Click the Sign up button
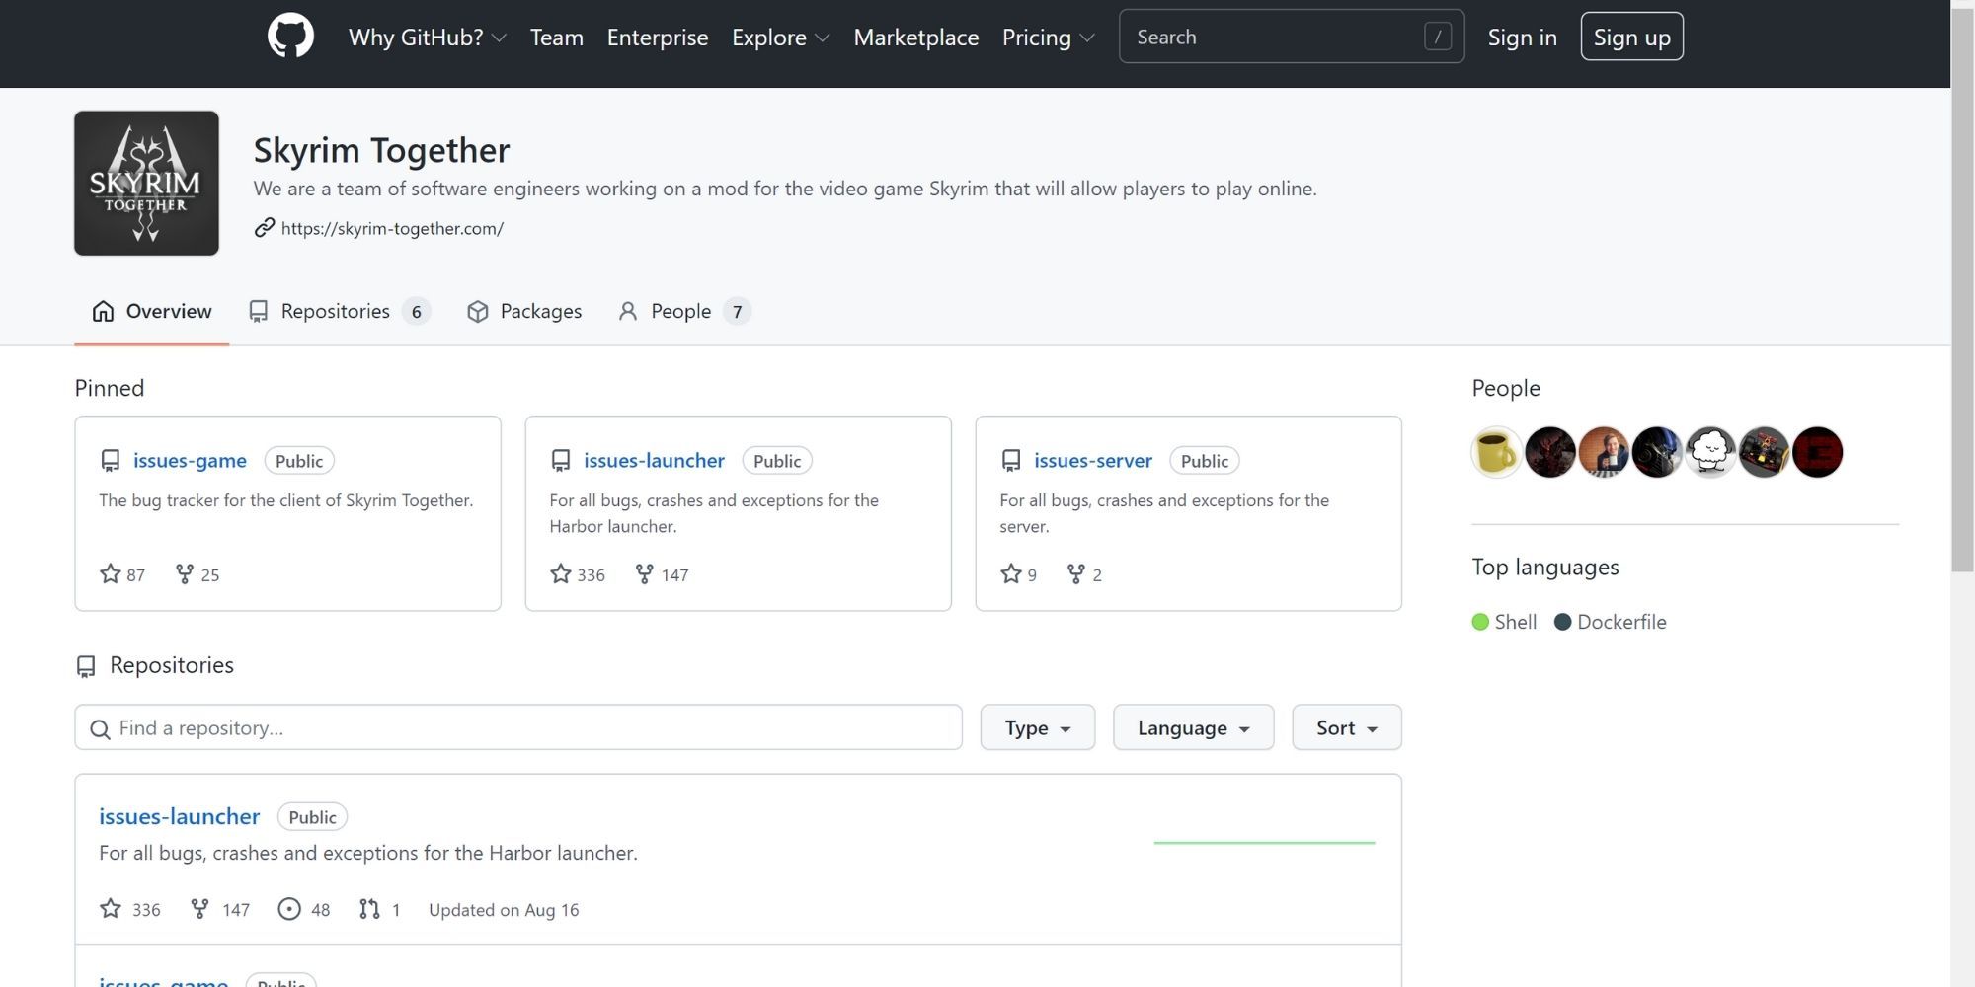The height and width of the screenshot is (987, 1975). 1631,37
